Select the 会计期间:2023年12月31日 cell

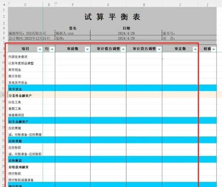[29, 38]
